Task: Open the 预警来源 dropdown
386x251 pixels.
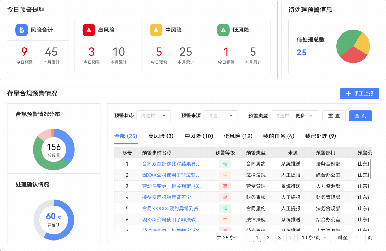Action: [221, 116]
